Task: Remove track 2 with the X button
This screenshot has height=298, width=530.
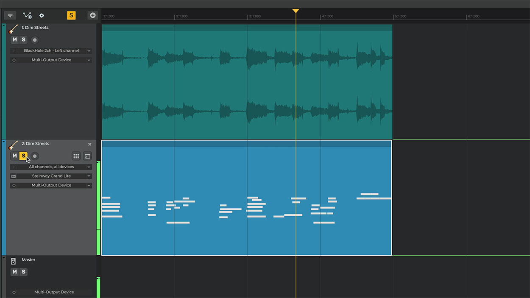Action: tap(89, 145)
